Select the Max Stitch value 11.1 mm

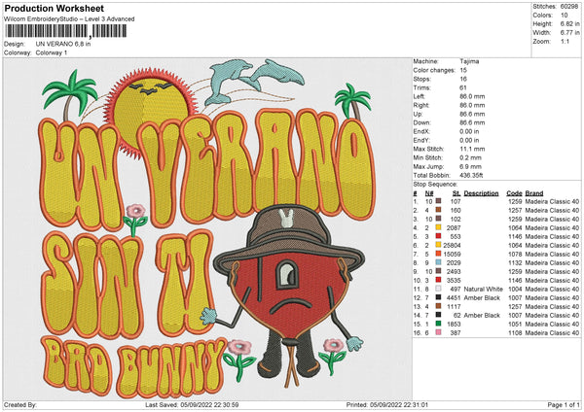[x=472, y=149]
